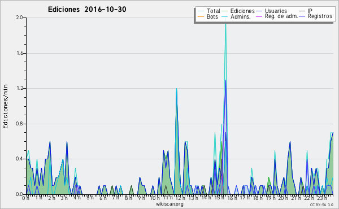Click the y-axis value 2.0
The height and width of the screenshot is (209, 339).
coord(19,18)
